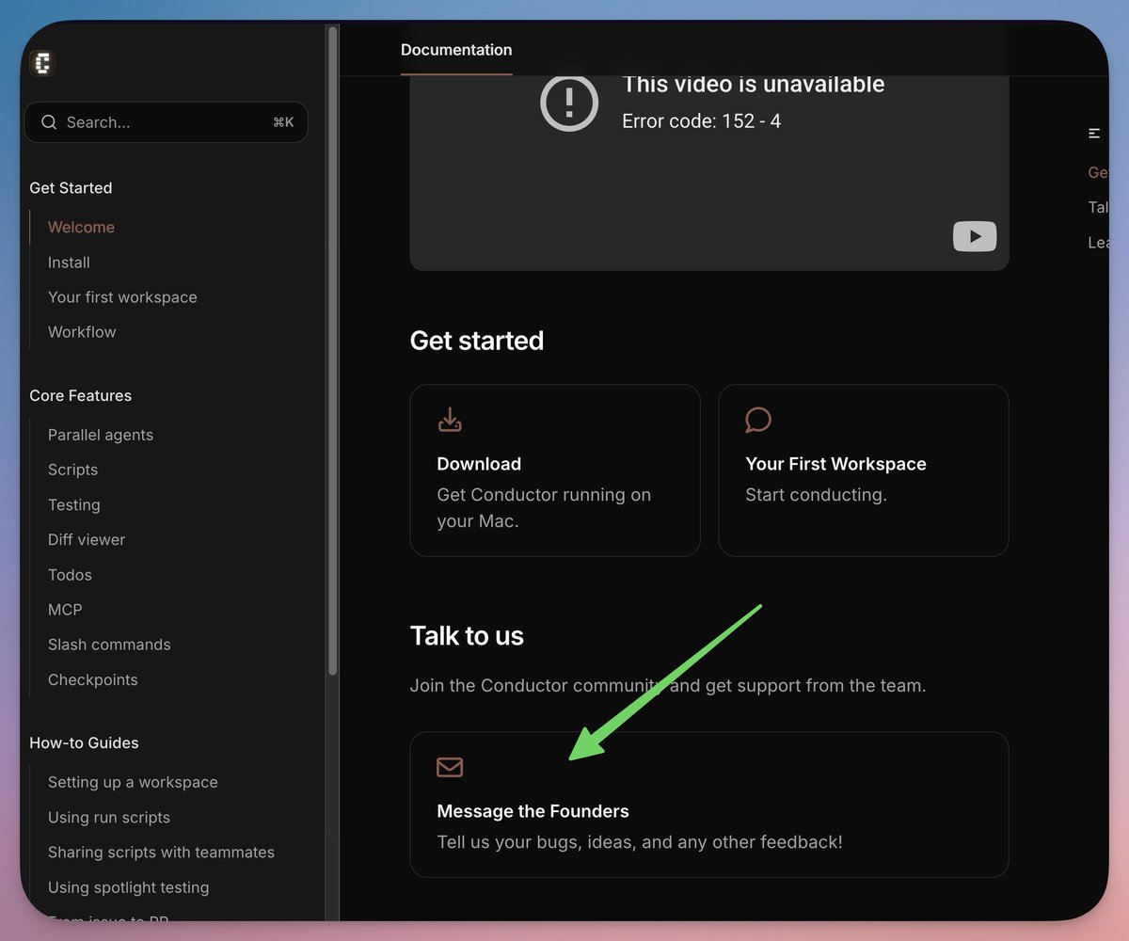Image resolution: width=1129 pixels, height=941 pixels.
Task: Click 'Start conducting.' description text
Action: [816, 495]
